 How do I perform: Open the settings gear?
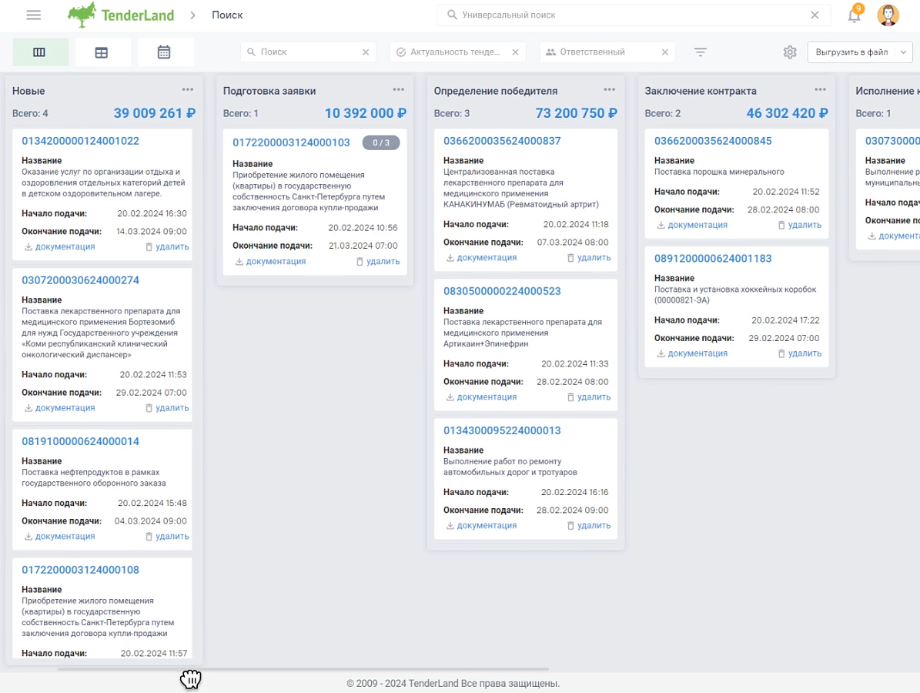[x=790, y=52]
